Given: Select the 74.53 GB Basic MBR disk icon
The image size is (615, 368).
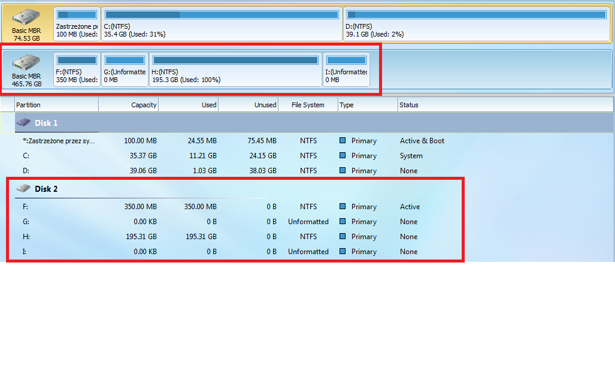Looking at the screenshot, I should 26,17.
